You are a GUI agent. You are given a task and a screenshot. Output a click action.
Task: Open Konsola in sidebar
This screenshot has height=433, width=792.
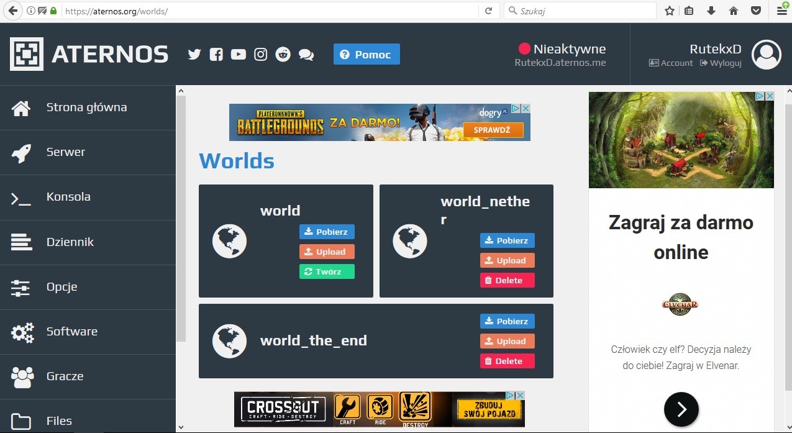coord(88,197)
